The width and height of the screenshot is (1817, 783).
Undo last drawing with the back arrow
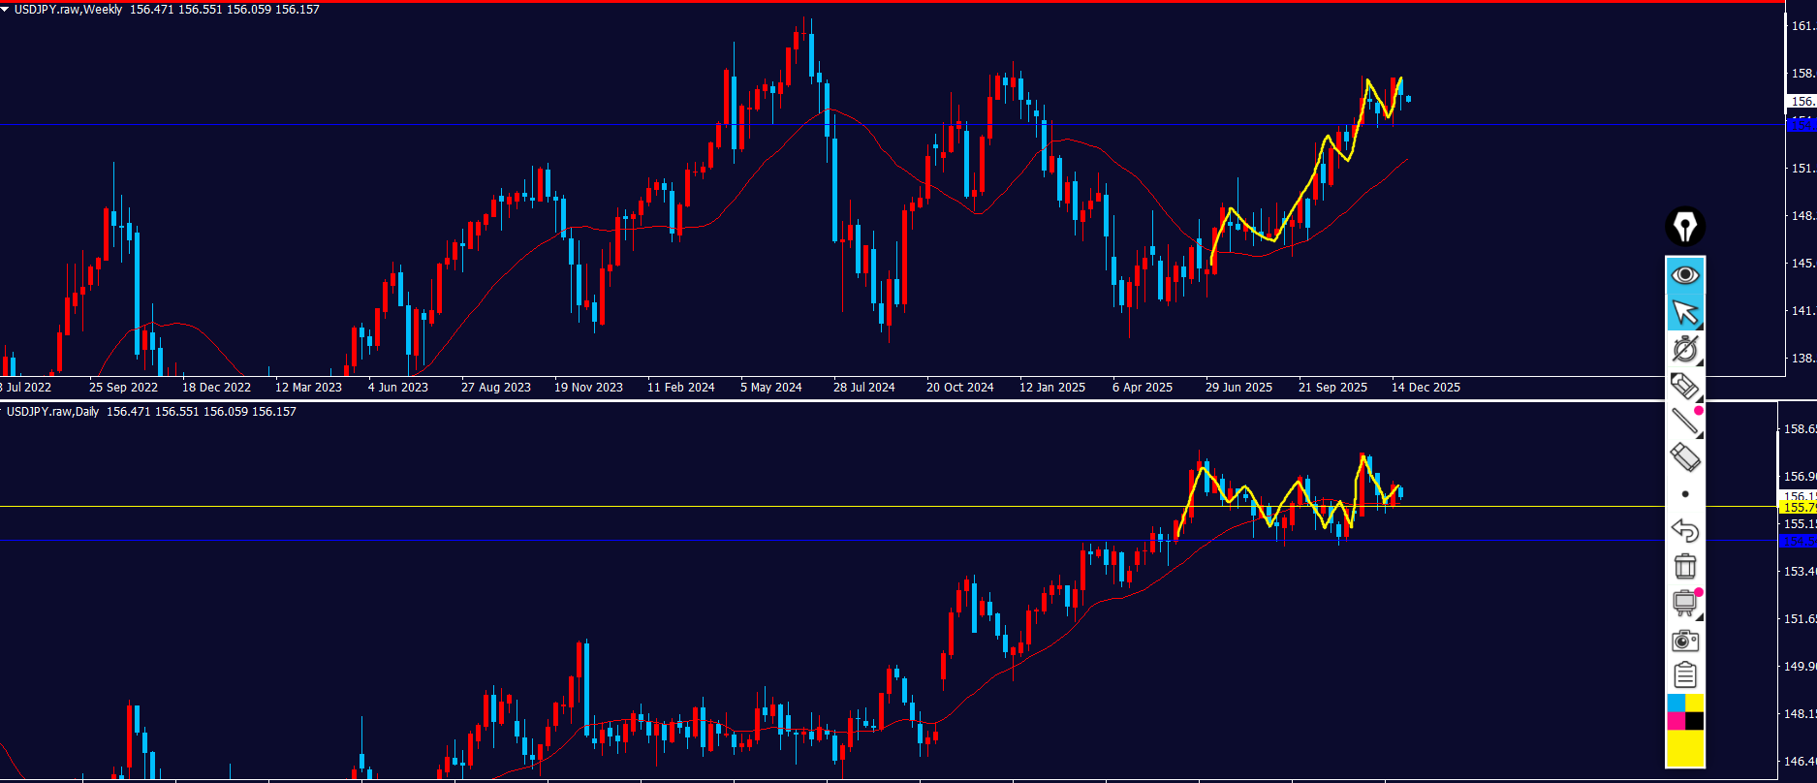tap(1685, 530)
